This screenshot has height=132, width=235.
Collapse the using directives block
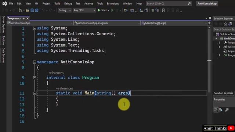coord(35,28)
